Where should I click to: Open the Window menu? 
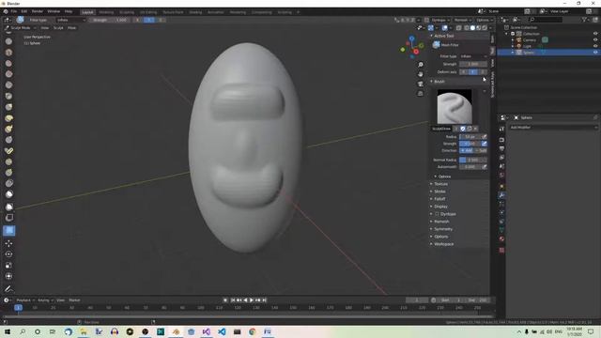54,11
